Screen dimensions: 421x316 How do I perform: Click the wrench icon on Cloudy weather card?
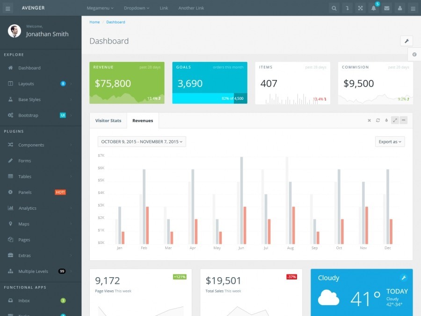(403, 278)
